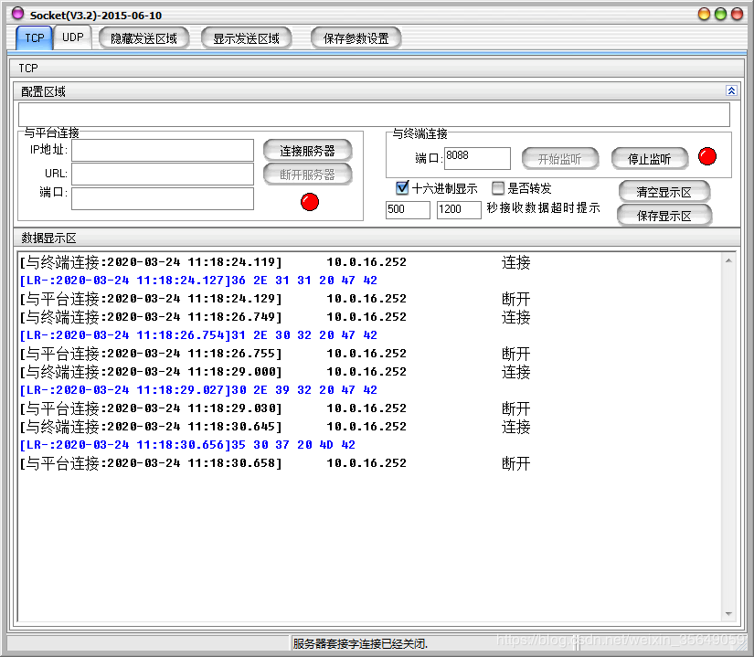The width and height of the screenshot is (754, 657).
Task: Click the scrollbar down arrow of data display
Action: pos(728,613)
